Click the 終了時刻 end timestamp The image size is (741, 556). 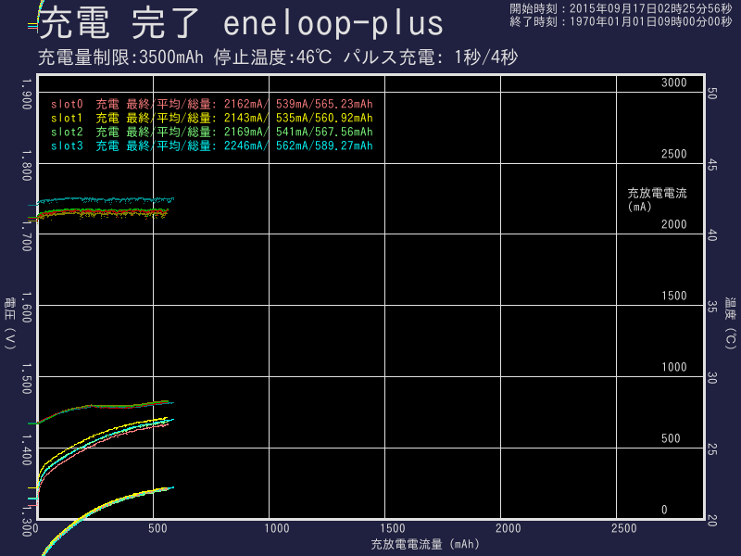click(621, 21)
